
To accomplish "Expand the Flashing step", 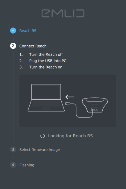I will (x=27, y=165).
